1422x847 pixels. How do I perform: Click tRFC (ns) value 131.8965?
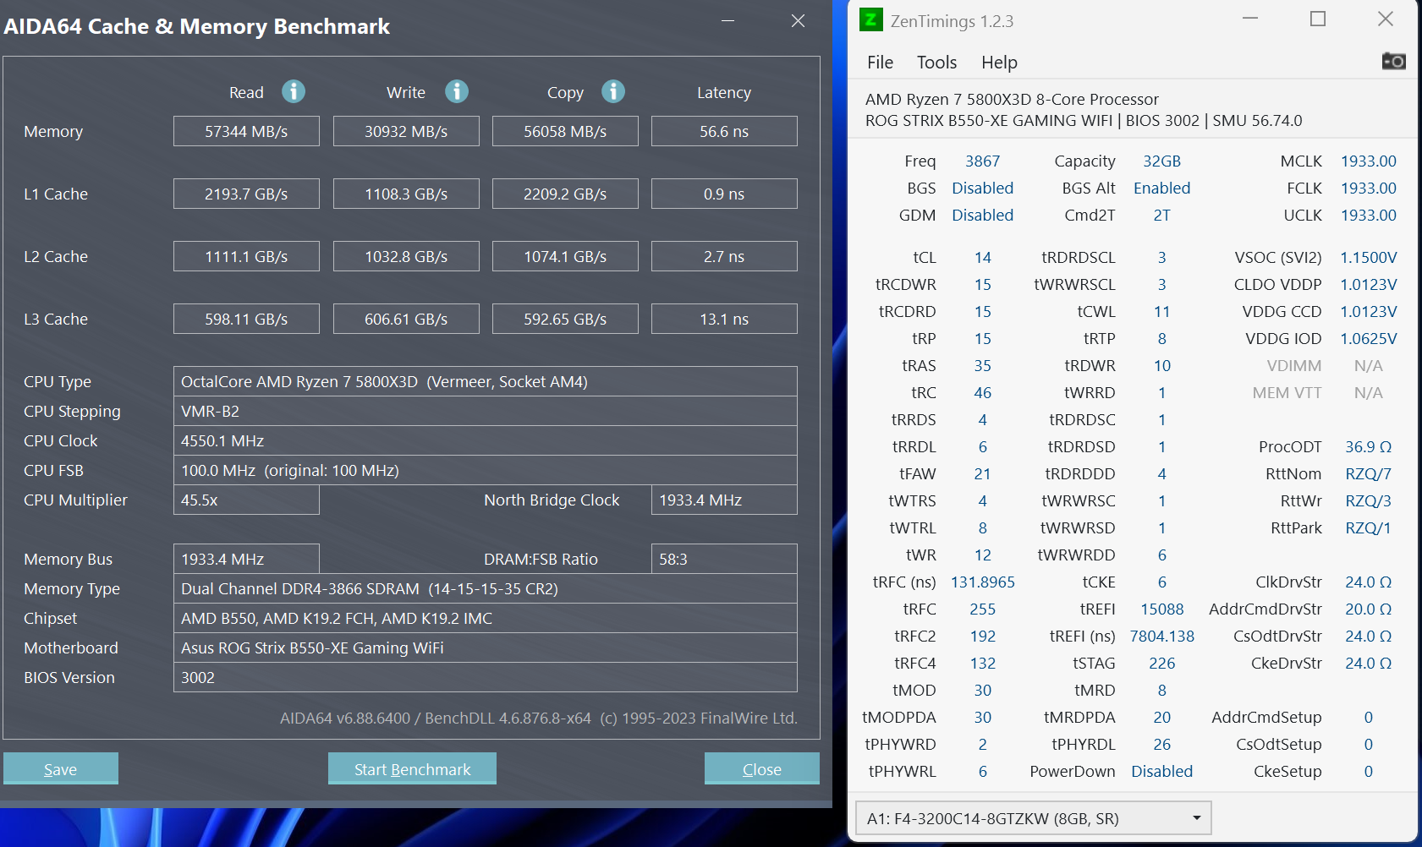982,582
